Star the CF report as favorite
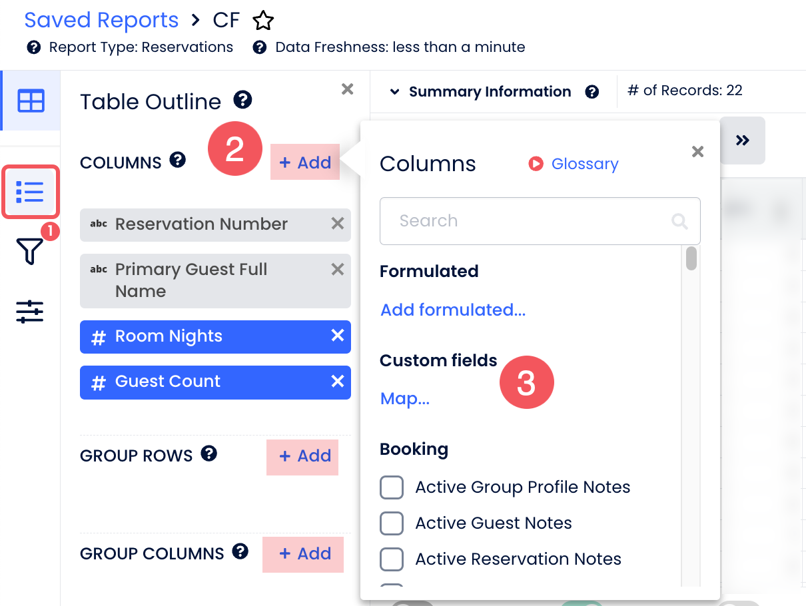Viewport: 806px width, 606px height. [263, 21]
